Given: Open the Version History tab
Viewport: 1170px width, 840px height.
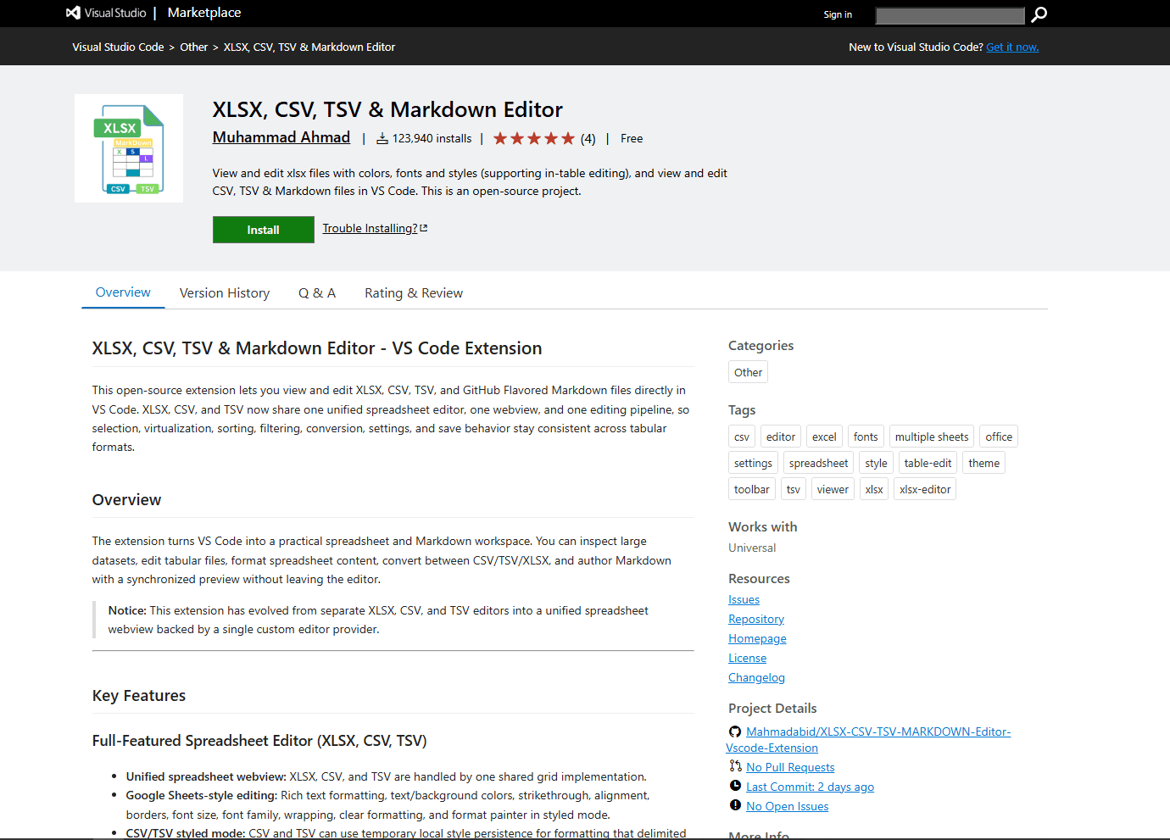Looking at the screenshot, I should pyautogui.click(x=225, y=293).
